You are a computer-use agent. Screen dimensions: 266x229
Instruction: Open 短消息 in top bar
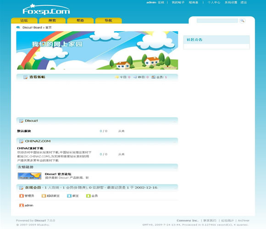click(x=194, y=2)
